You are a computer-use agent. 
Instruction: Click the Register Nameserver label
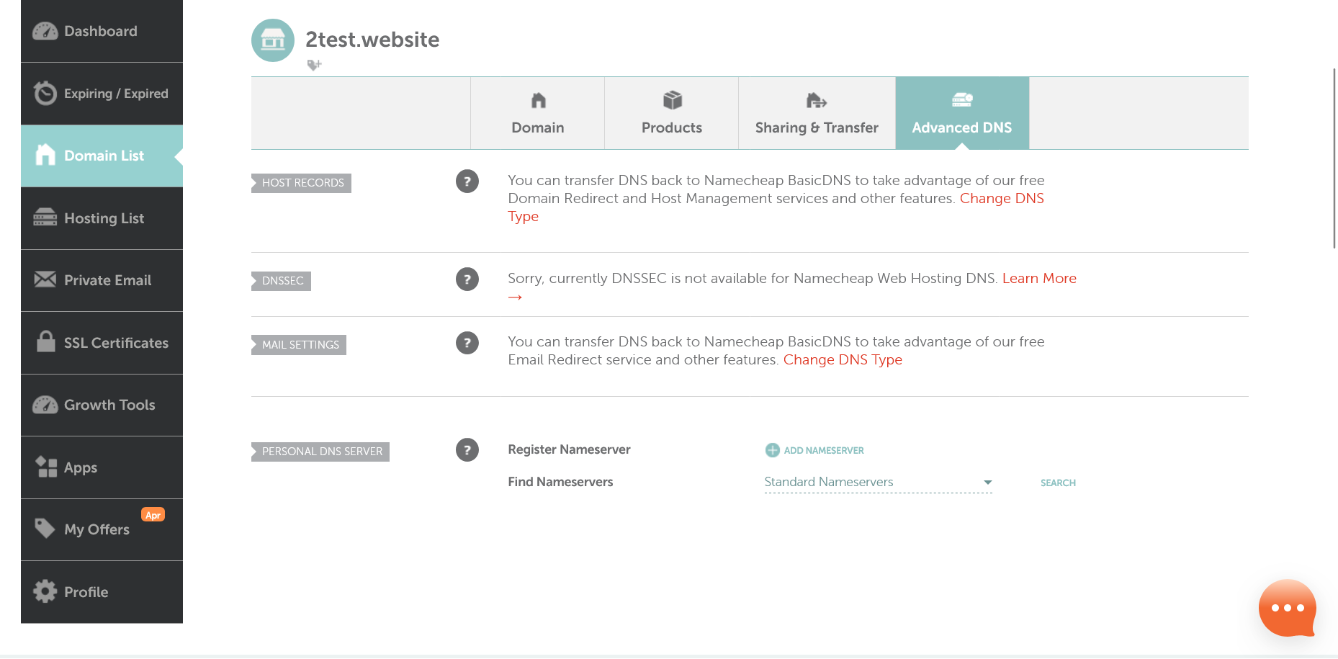click(x=569, y=449)
